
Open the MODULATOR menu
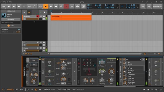157,6
